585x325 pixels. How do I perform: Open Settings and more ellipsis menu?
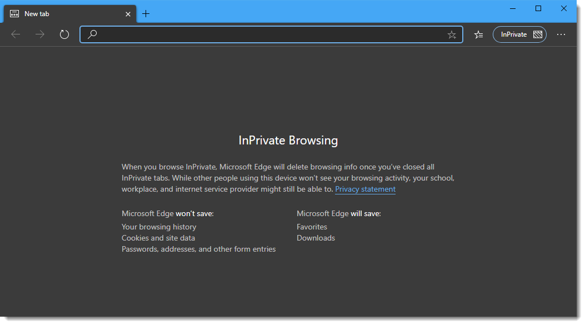(x=561, y=34)
